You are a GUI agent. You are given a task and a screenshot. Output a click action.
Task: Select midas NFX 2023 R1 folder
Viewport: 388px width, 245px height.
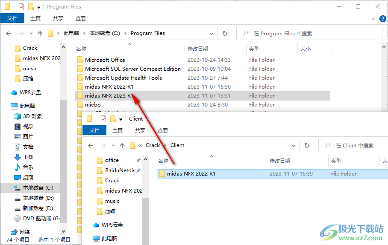202,96
